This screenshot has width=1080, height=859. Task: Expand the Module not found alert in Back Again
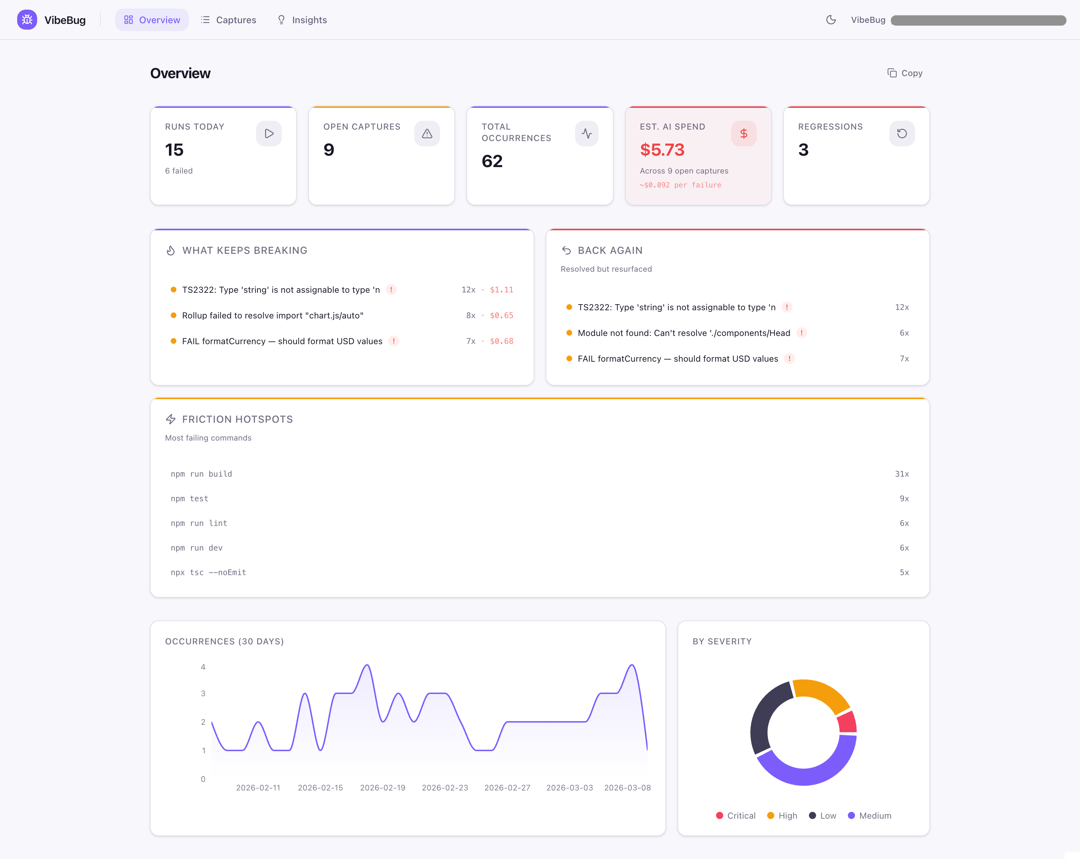point(801,333)
